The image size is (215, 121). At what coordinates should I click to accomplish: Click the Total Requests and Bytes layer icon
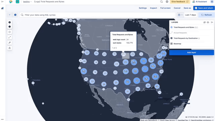[171, 27]
